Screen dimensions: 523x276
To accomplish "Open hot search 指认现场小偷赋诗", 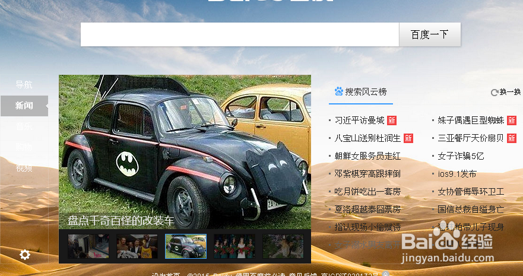I will (x=367, y=227).
